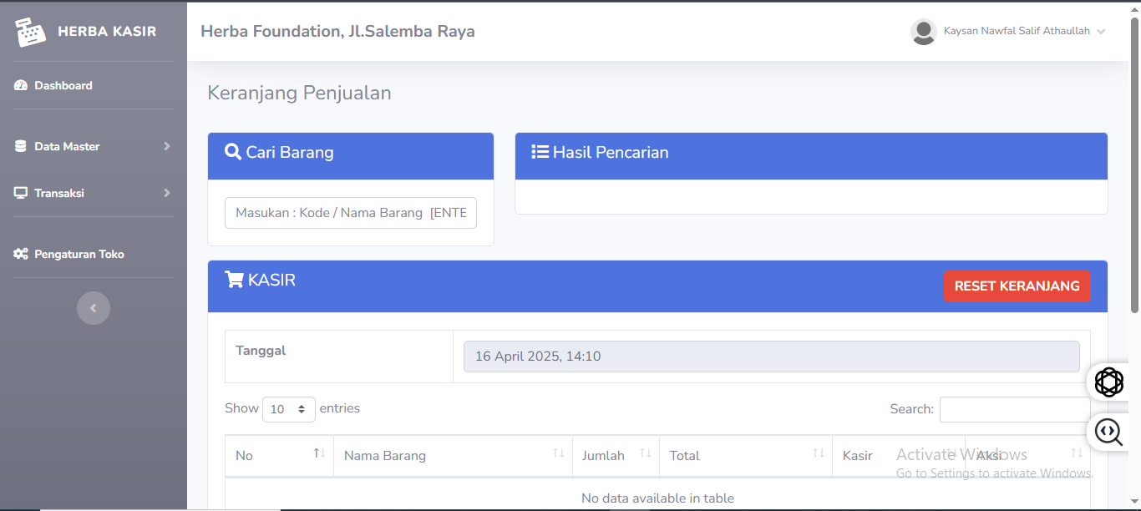This screenshot has width=1141, height=511.
Task: Click the Herba Kasir cash register logo
Action: click(31, 32)
